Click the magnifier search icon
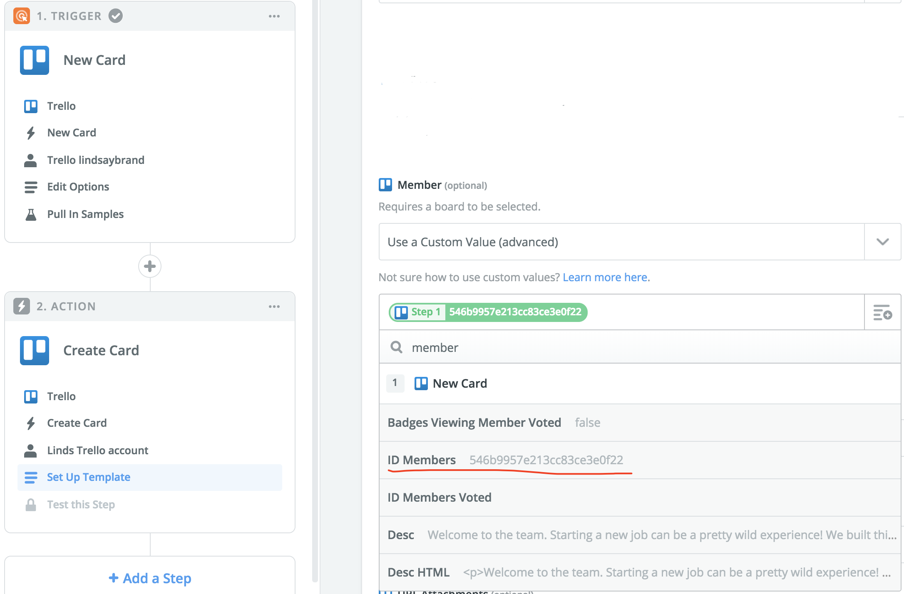 (x=397, y=347)
